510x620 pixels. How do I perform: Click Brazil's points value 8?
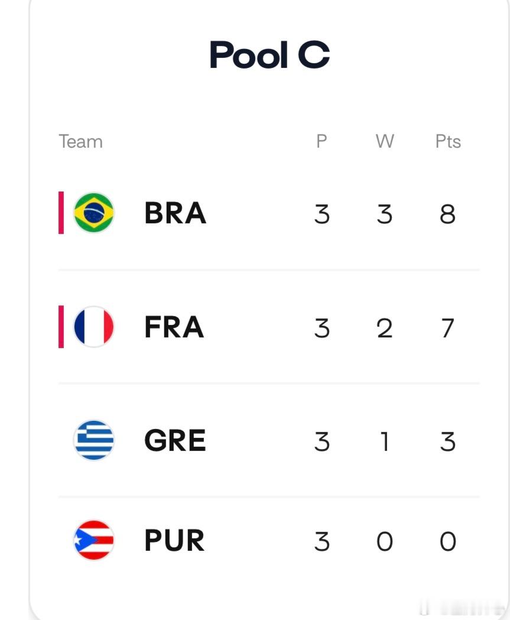pyautogui.click(x=447, y=215)
